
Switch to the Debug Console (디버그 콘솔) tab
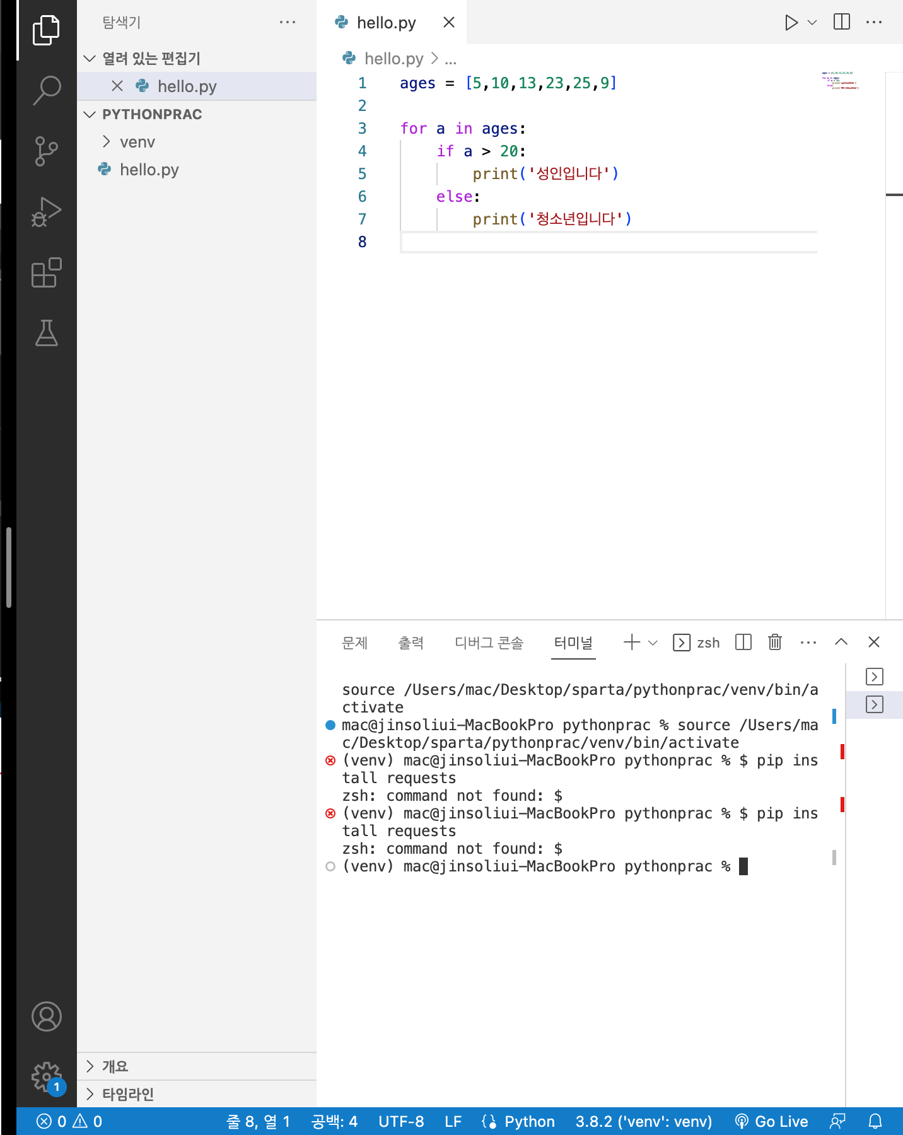coord(489,643)
